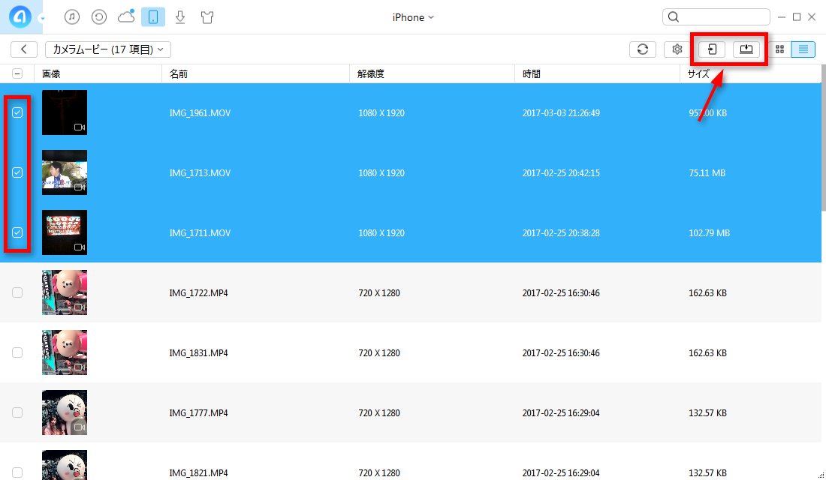Focus the search input field
The height and width of the screenshot is (480, 826).
(716, 16)
